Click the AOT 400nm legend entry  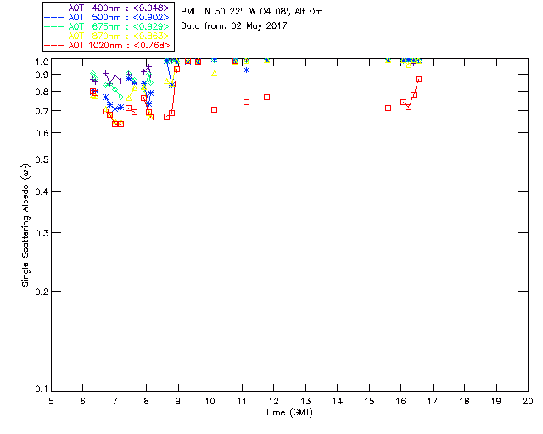coord(108,8)
